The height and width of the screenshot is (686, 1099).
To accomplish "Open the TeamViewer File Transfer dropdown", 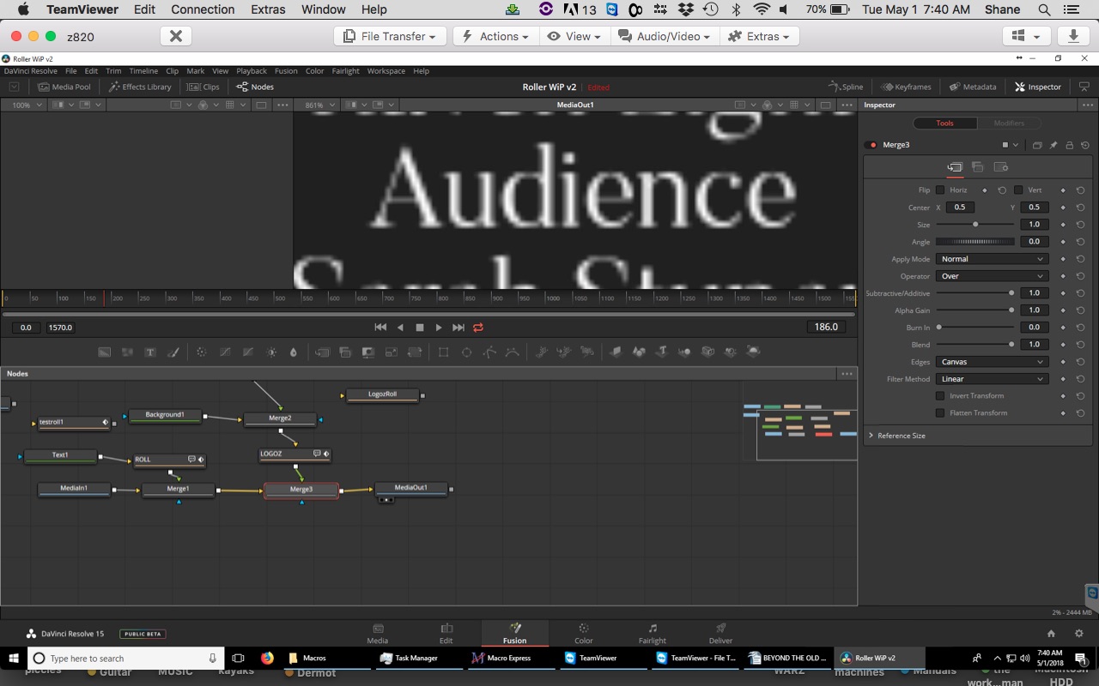I will [389, 36].
